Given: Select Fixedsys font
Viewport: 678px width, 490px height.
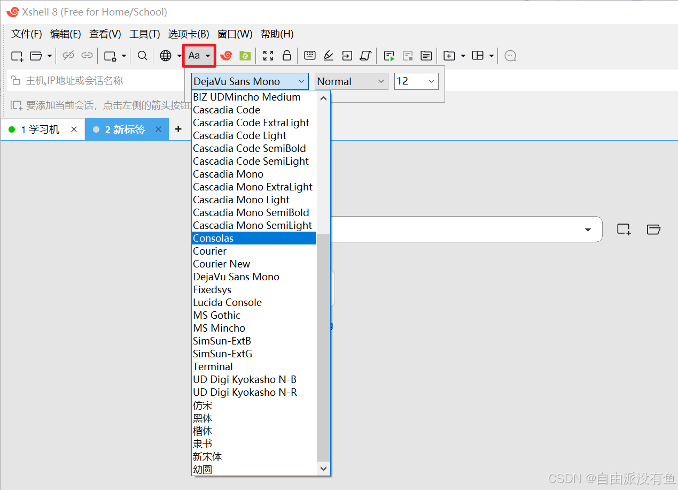Looking at the screenshot, I should click(x=254, y=289).
